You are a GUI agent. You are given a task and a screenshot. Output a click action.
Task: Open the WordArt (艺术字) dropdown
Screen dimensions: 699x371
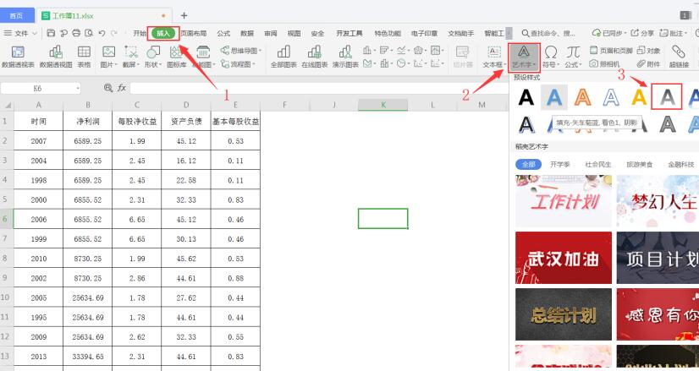click(x=524, y=57)
